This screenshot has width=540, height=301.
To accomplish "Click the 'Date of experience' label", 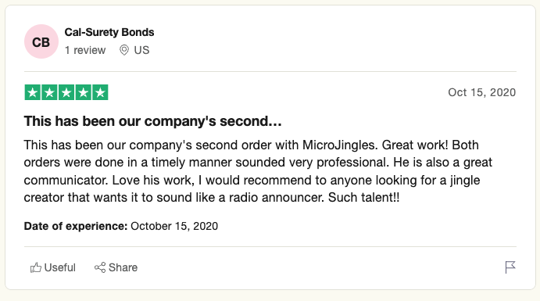I will 76,226.
